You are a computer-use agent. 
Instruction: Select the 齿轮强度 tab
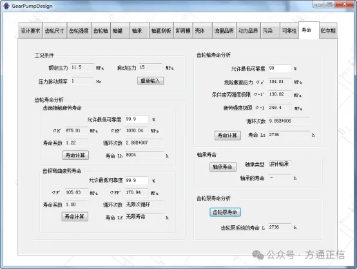[79, 30]
